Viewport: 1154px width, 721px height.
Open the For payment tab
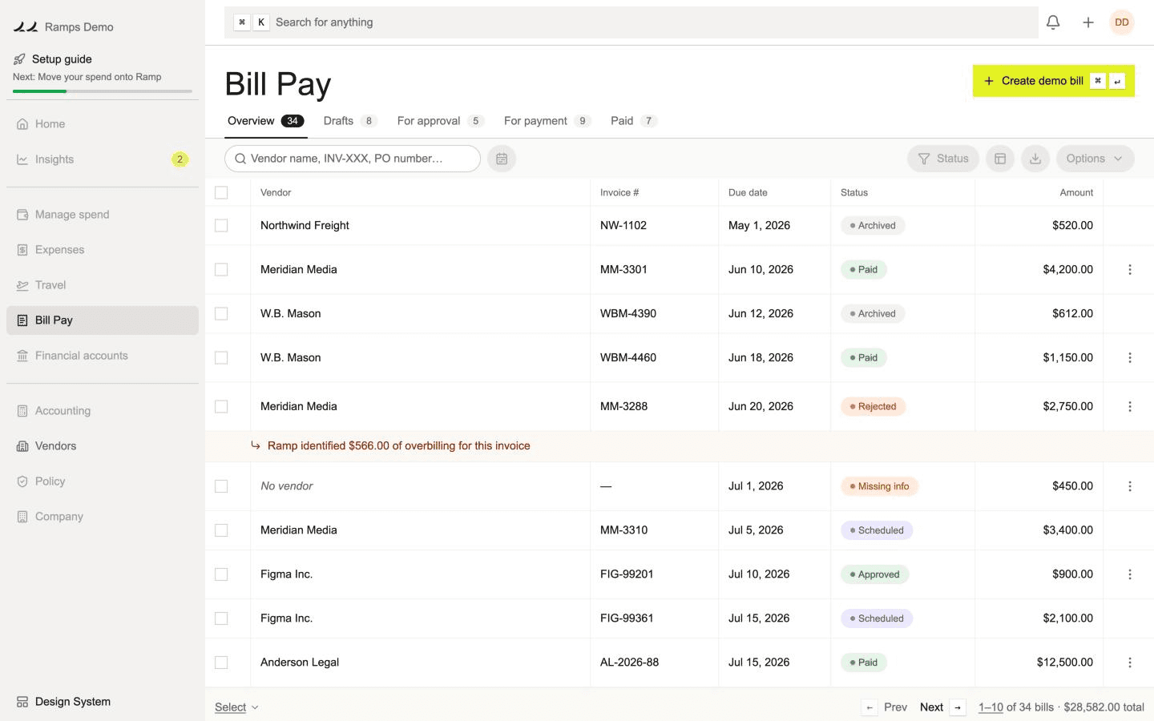[x=547, y=121]
